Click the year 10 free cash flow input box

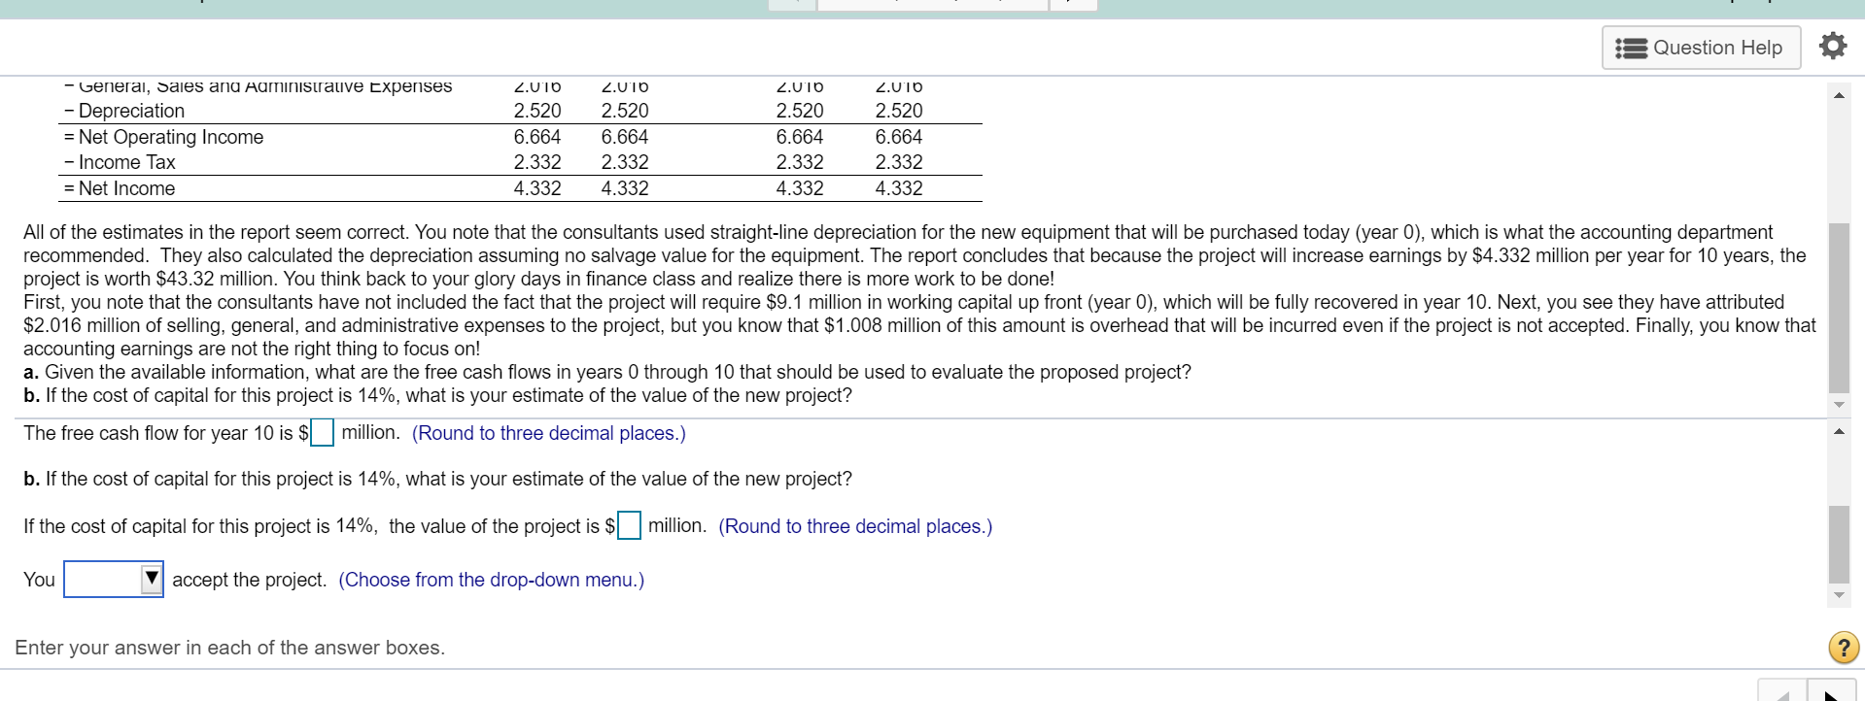tap(323, 433)
